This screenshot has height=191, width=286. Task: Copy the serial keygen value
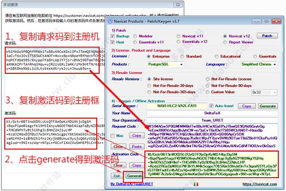click(246, 106)
